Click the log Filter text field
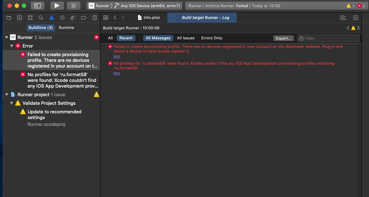 click(x=328, y=38)
